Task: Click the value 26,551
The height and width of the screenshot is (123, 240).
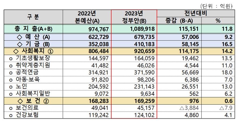Action: (x=190, y=87)
